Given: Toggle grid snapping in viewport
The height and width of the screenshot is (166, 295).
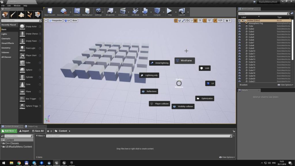Looking at the screenshot, I should tap(196, 20).
